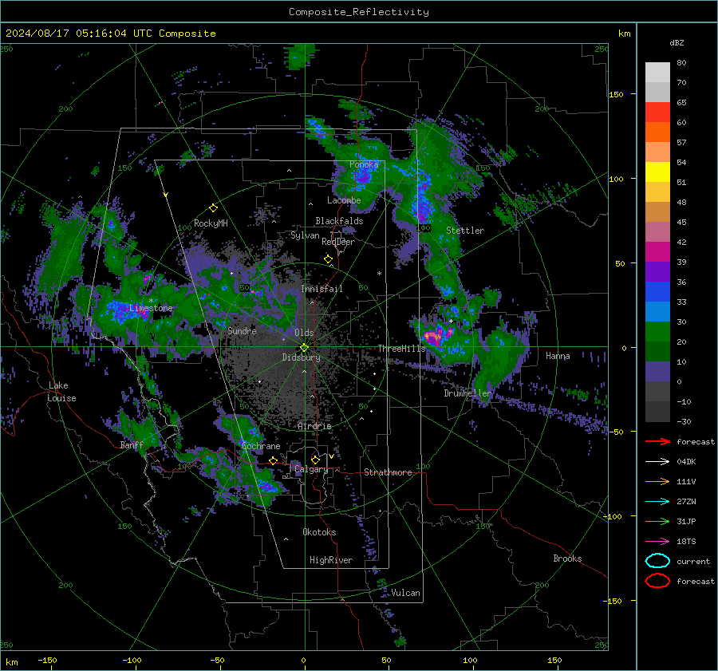The height and width of the screenshot is (671, 718).
Task: Click the red 65-60 dBZ color swatch
Action: 657,112
